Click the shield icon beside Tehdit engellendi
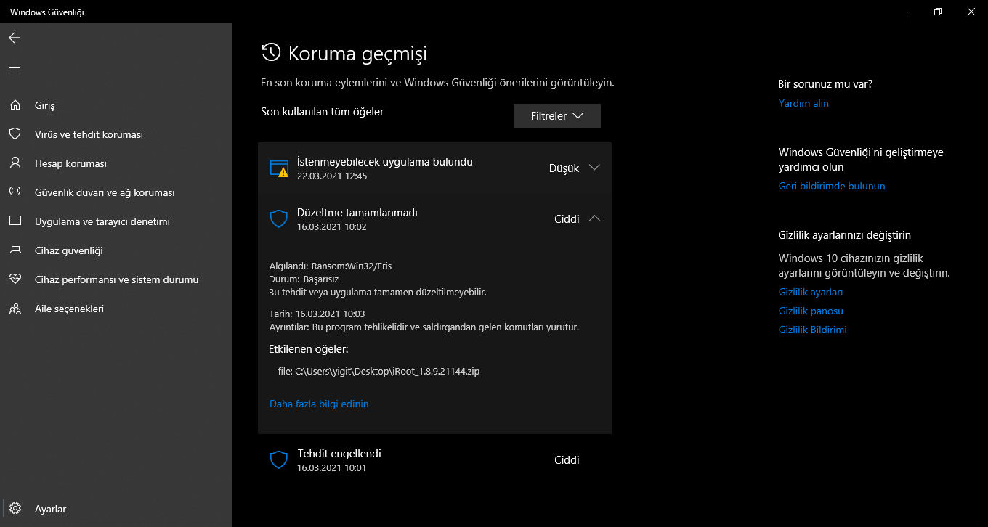Image resolution: width=988 pixels, height=527 pixels. click(x=279, y=460)
